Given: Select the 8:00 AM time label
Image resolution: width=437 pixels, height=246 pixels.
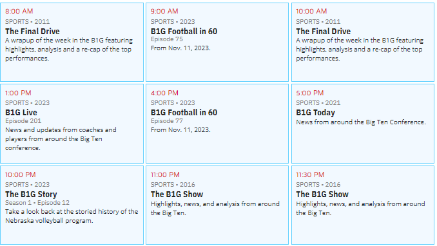Looking at the screenshot, I should (19, 11).
